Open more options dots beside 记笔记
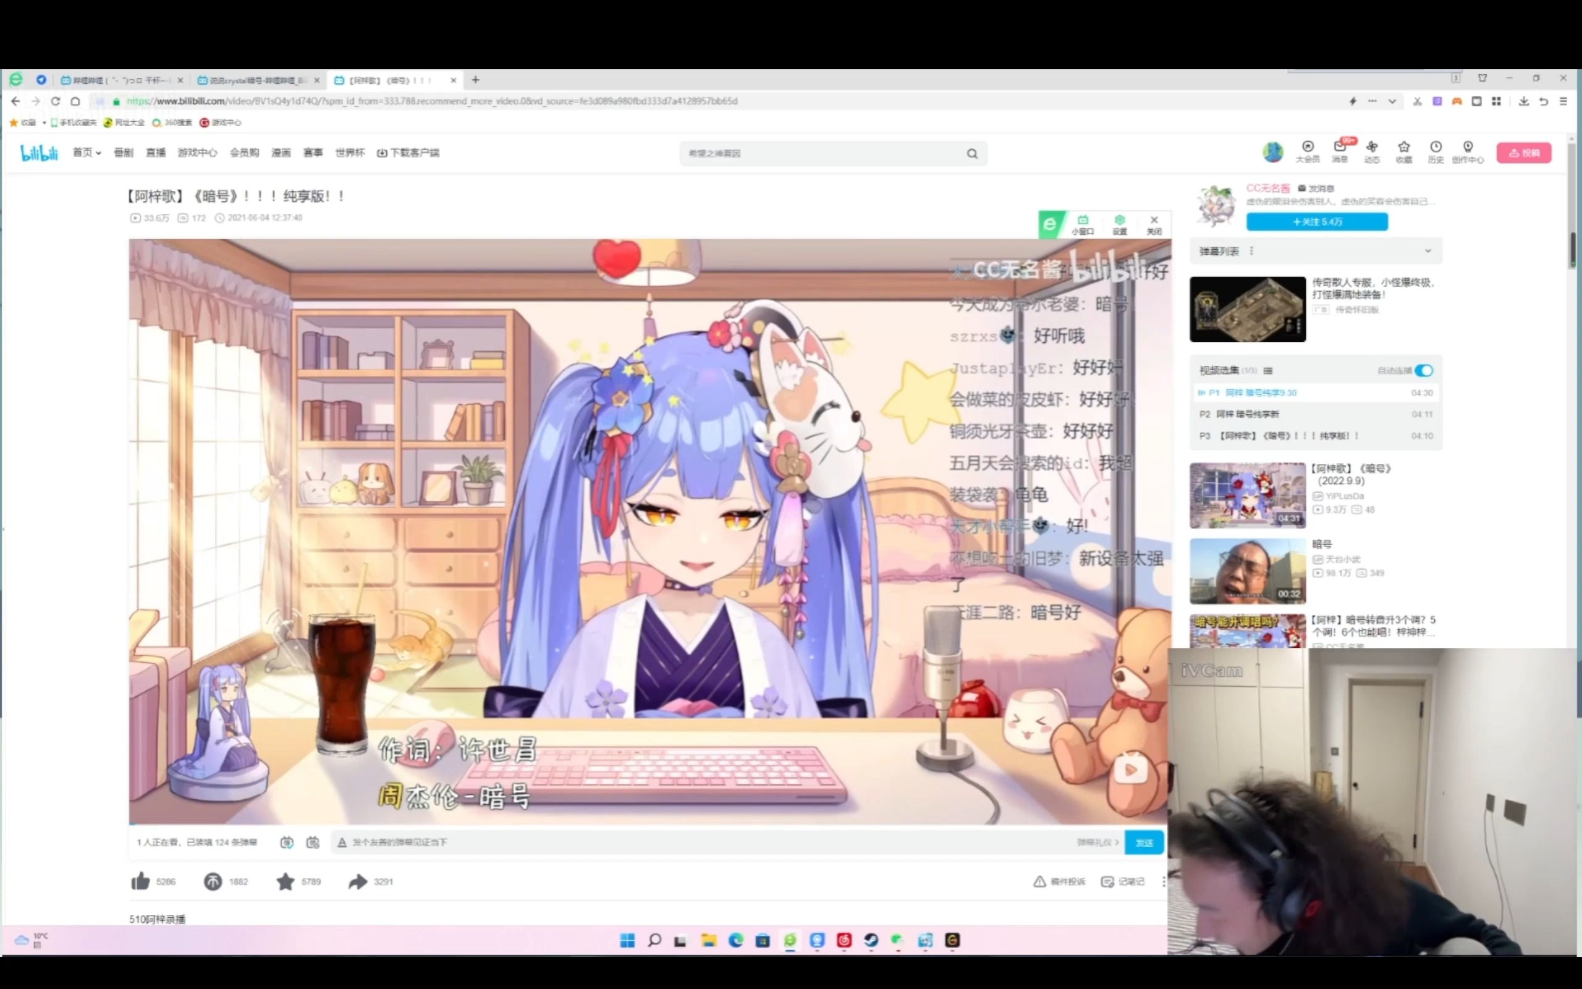 tap(1163, 881)
